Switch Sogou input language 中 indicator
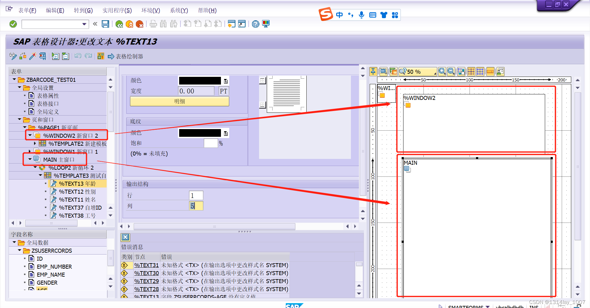The width and height of the screenshot is (590, 308). coord(340,15)
